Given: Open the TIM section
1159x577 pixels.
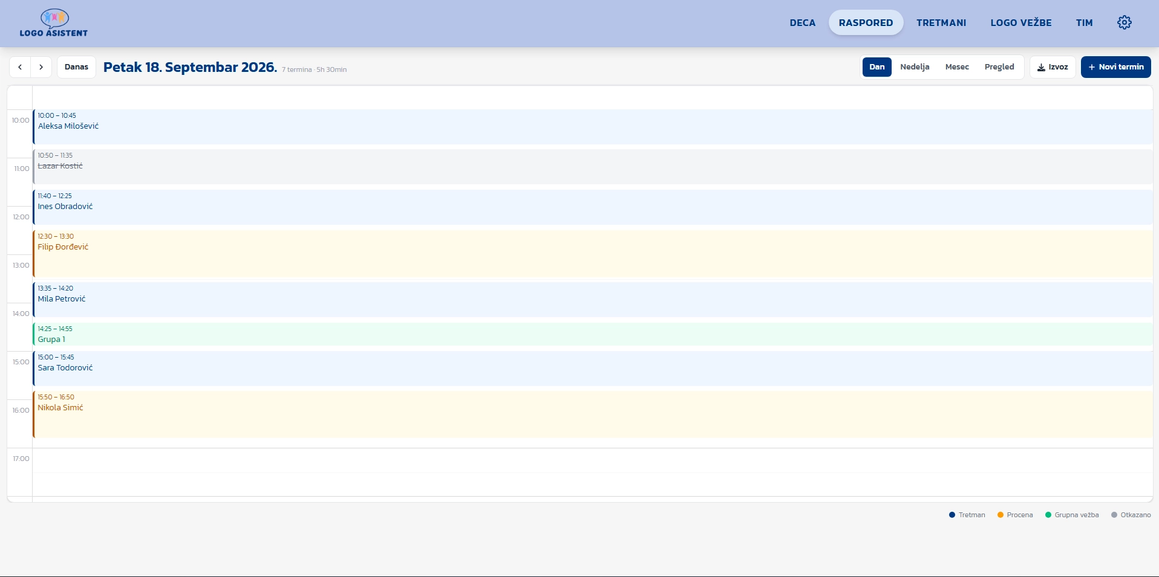Looking at the screenshot, I should coord(1085,23).
